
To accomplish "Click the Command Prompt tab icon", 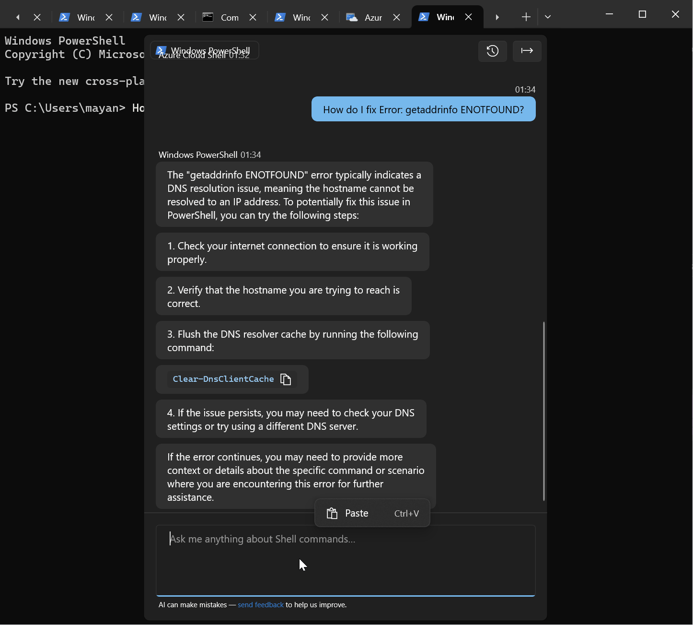I will pos(208,17).
